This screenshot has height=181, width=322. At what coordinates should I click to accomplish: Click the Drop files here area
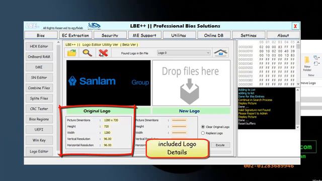191,83
